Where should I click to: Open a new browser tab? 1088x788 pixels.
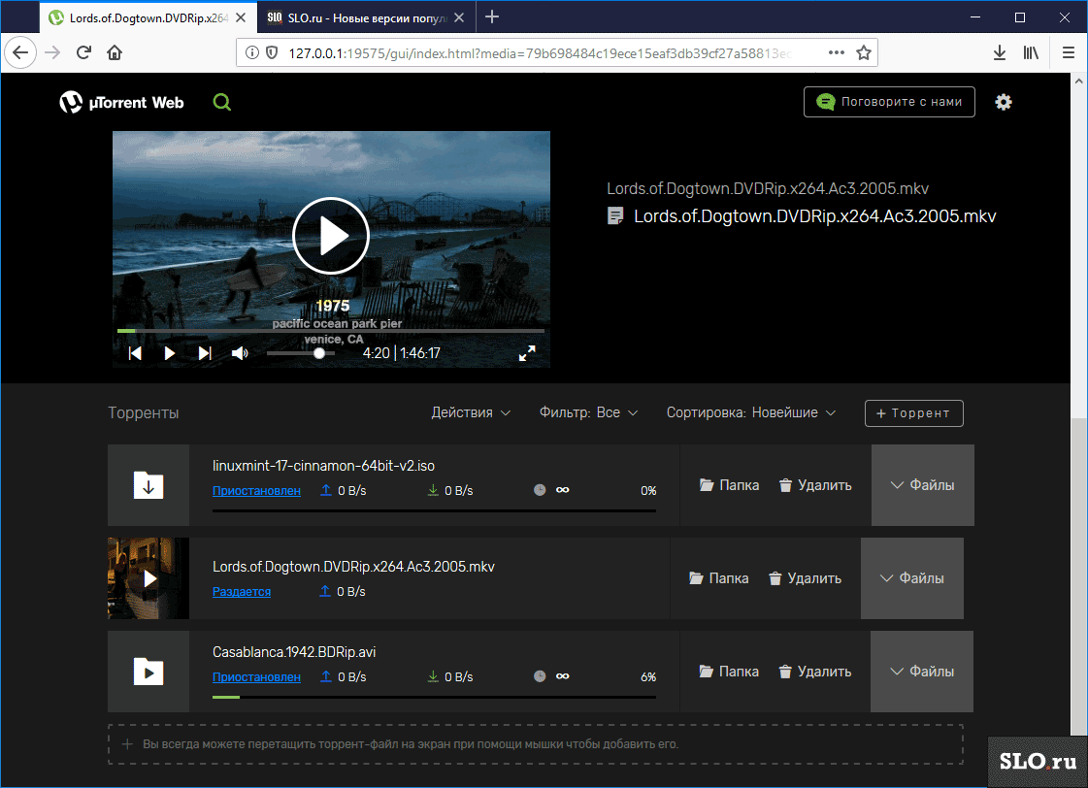coord(492,17)
